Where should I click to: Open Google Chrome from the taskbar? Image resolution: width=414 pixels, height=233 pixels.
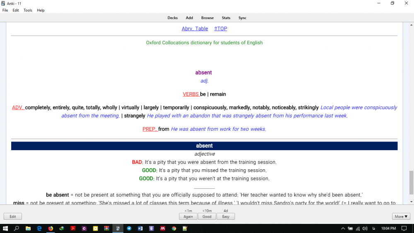(x=174, y=228)
